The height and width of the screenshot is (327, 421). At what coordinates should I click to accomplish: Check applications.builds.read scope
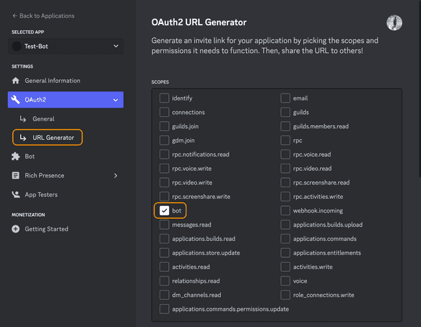click(165, 239)
